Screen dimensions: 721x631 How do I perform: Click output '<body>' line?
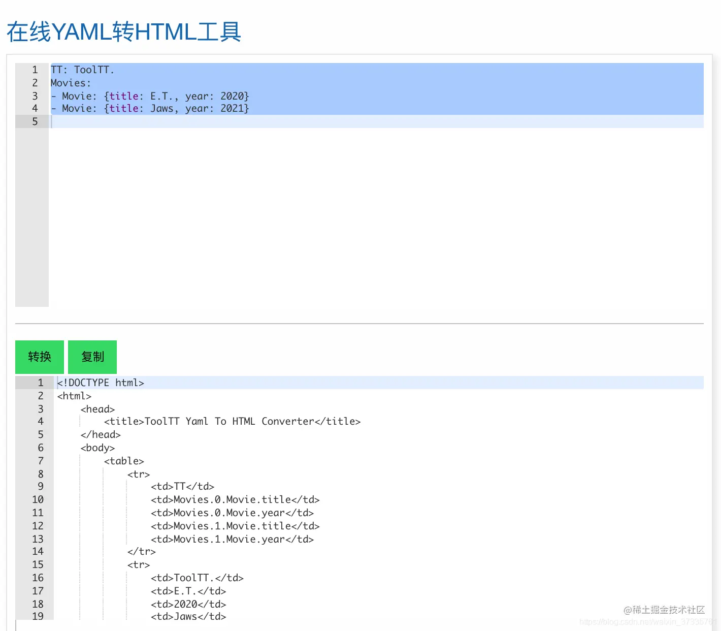97,448
